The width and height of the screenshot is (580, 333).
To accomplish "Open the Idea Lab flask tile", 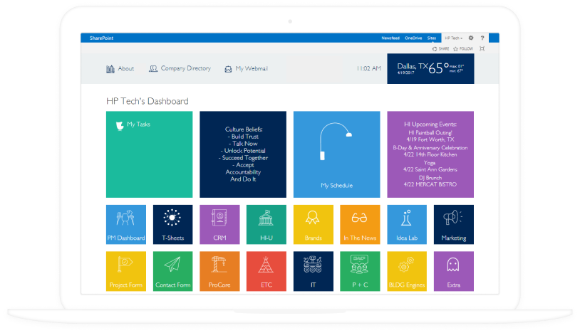I will coord(407,225).
